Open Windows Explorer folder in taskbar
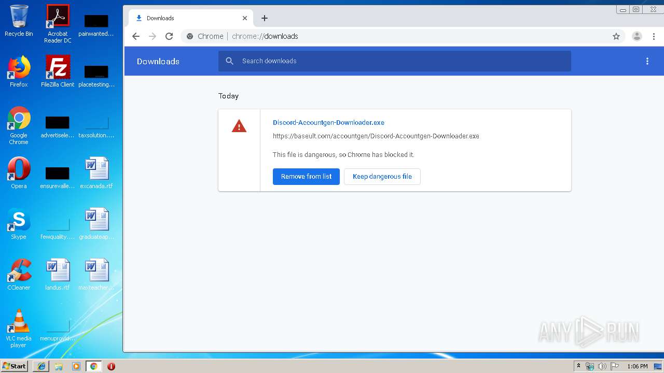Viewport: 664px width, 373px height. click(59, 366)
